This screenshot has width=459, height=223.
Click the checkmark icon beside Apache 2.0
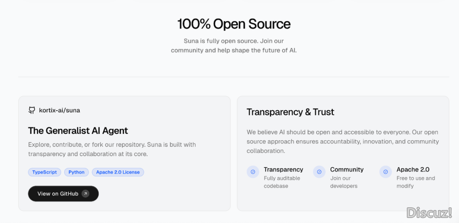385,172
